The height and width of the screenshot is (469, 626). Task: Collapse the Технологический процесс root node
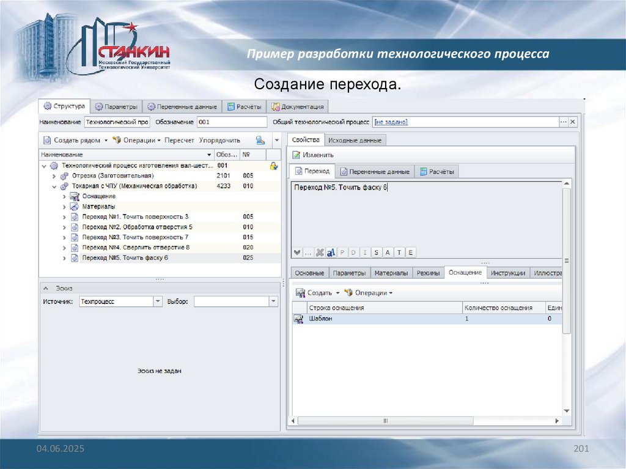pos(44,166)
